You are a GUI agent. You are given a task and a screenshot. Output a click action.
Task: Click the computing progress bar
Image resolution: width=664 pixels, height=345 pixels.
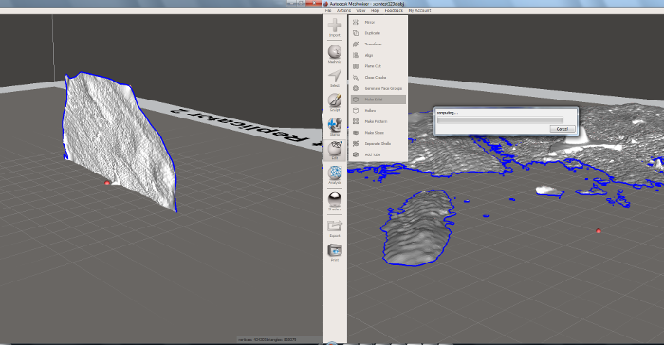[x=500, y=120]
